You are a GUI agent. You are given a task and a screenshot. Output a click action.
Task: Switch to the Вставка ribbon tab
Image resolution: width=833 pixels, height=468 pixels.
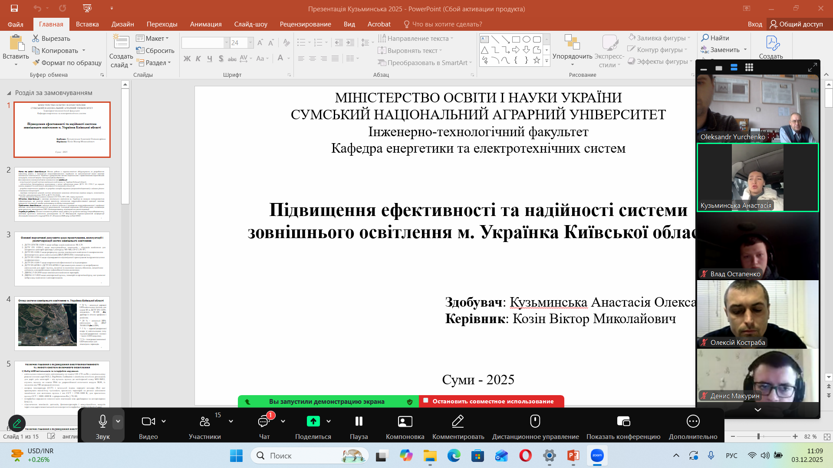point(87,24)
